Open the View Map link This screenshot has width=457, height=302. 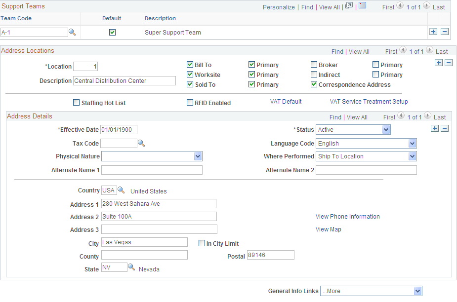coord(328,229)
